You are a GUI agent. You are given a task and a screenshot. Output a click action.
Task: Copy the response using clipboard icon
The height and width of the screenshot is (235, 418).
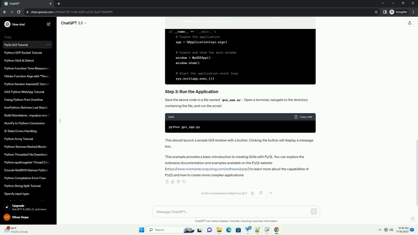[x=167, y=182]
